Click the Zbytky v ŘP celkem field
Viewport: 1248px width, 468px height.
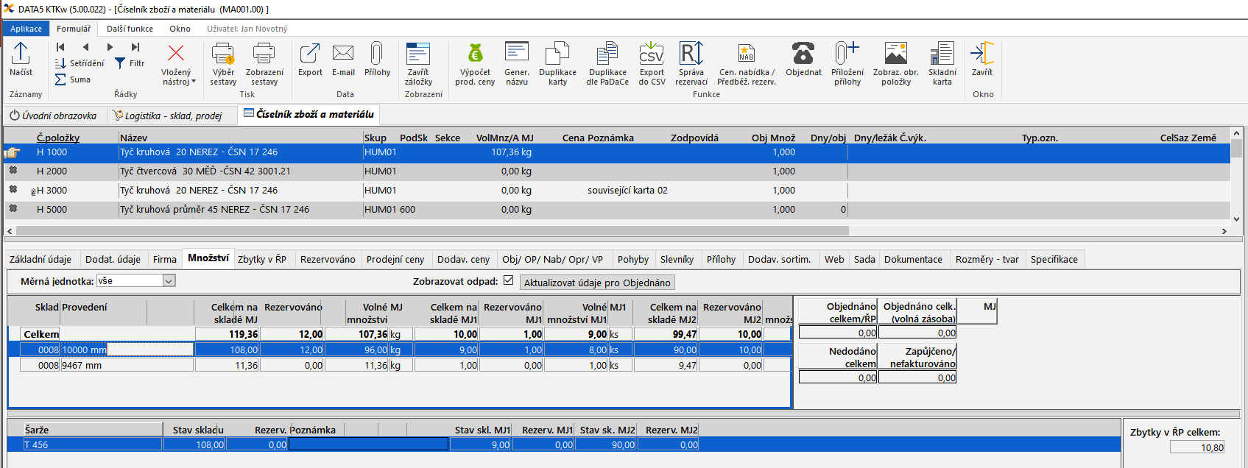(1196, 447)
